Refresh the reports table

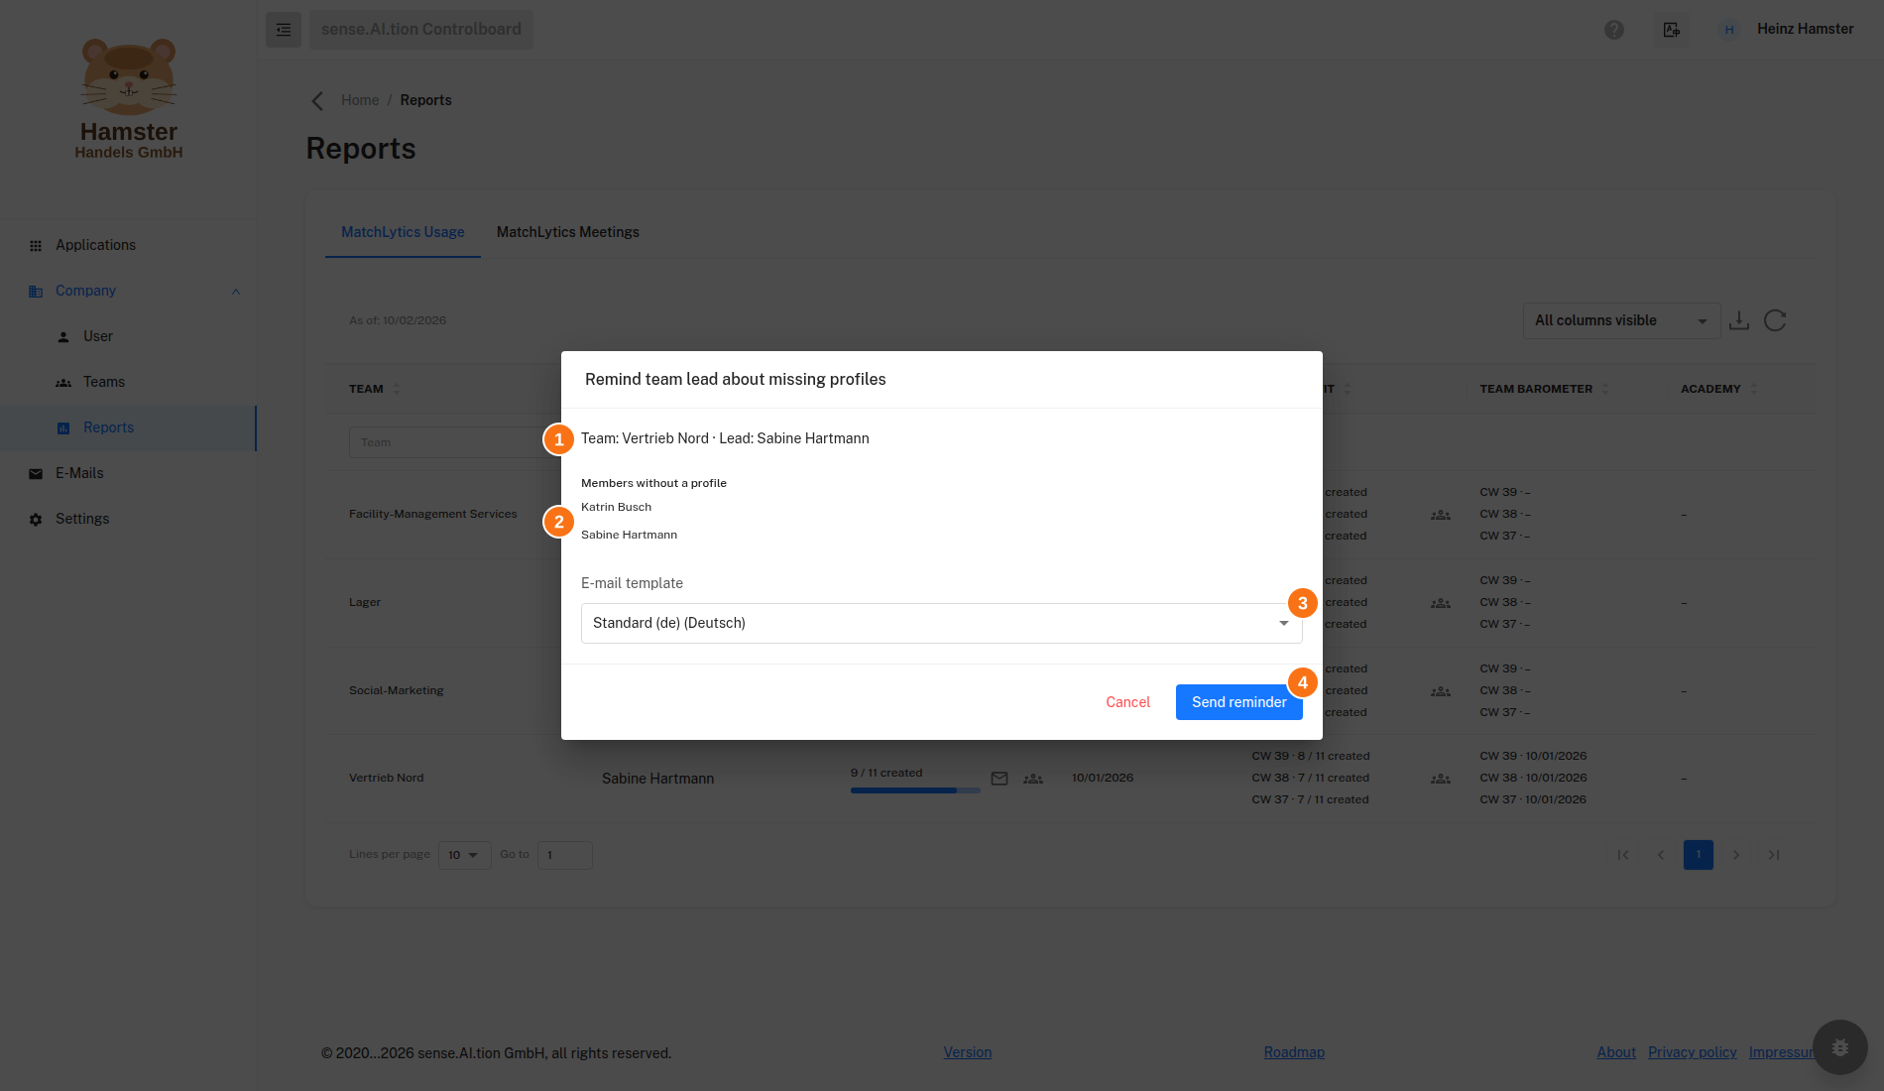1775,320
